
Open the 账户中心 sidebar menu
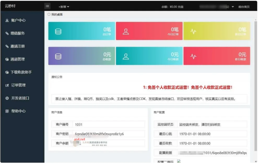[x=18, y=20]
